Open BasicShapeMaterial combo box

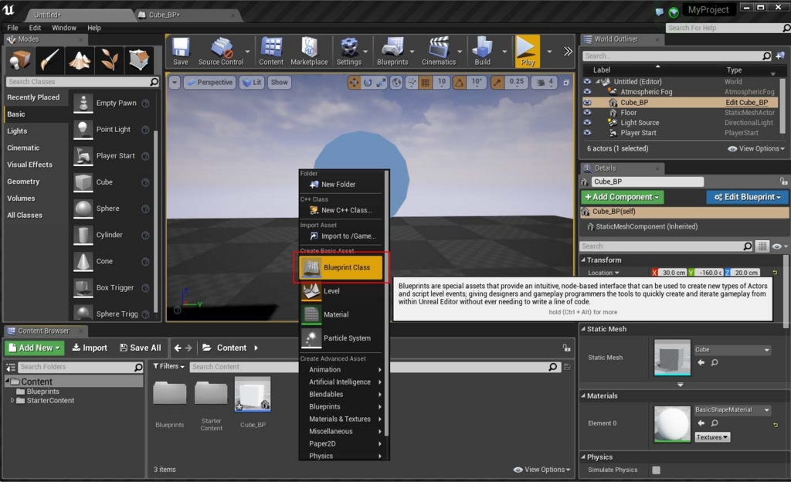tap(732, 410)
